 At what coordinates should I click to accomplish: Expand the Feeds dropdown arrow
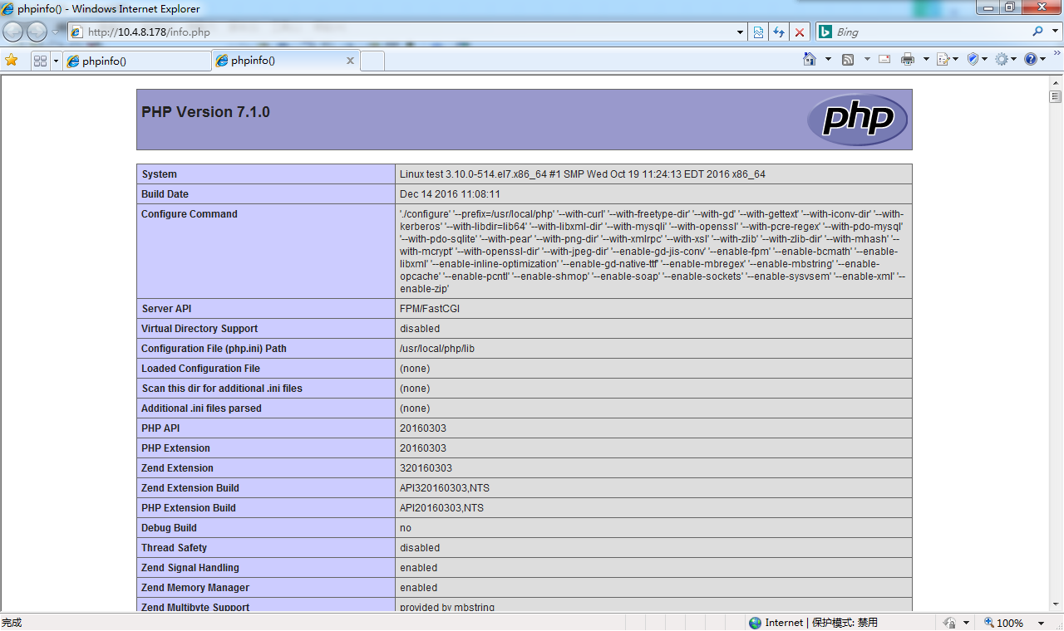tap(867, 59)
